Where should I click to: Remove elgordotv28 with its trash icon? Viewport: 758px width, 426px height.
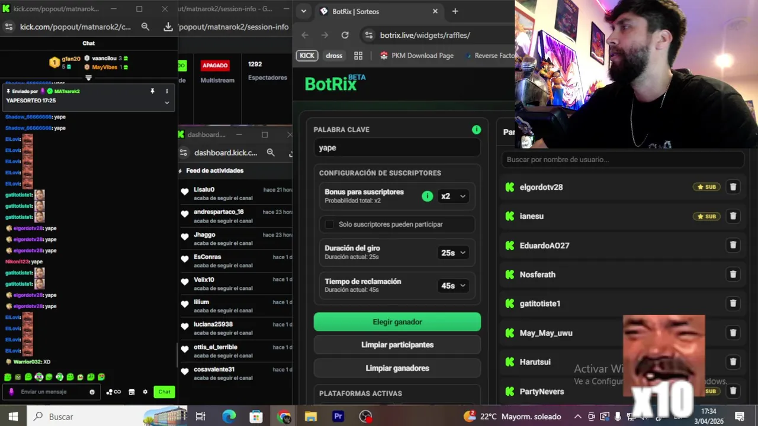(x=733, y=187)
